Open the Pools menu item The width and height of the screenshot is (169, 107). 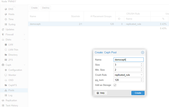point(14,90)
